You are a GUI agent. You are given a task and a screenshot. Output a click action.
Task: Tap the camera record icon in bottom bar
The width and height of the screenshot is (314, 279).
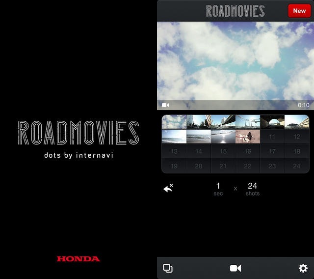235,268
